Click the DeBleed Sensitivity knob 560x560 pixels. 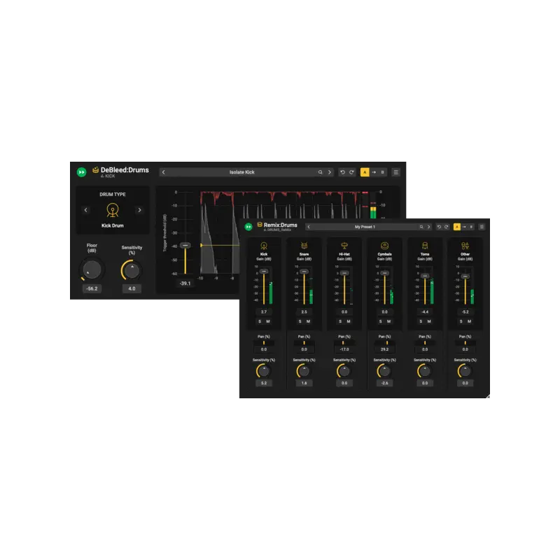[x=132, y=270]
